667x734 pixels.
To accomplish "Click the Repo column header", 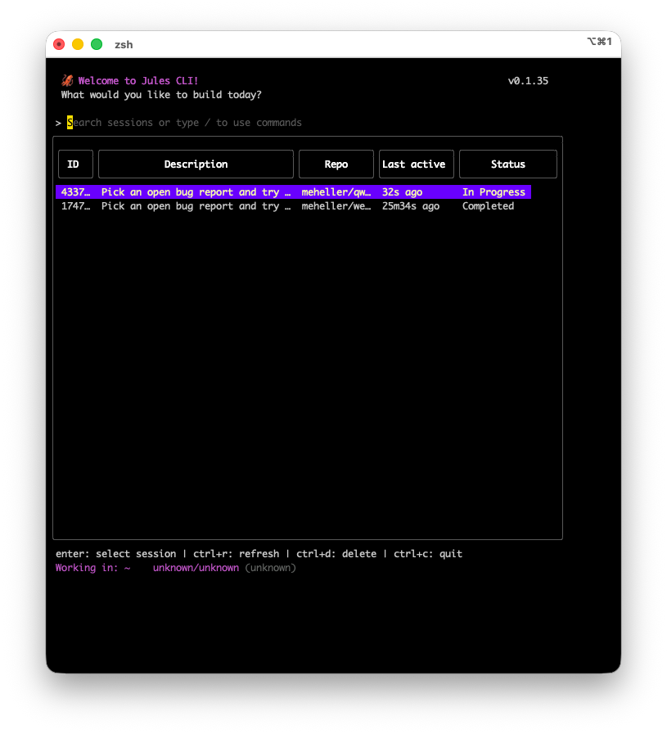I will [x=336, y=164].
